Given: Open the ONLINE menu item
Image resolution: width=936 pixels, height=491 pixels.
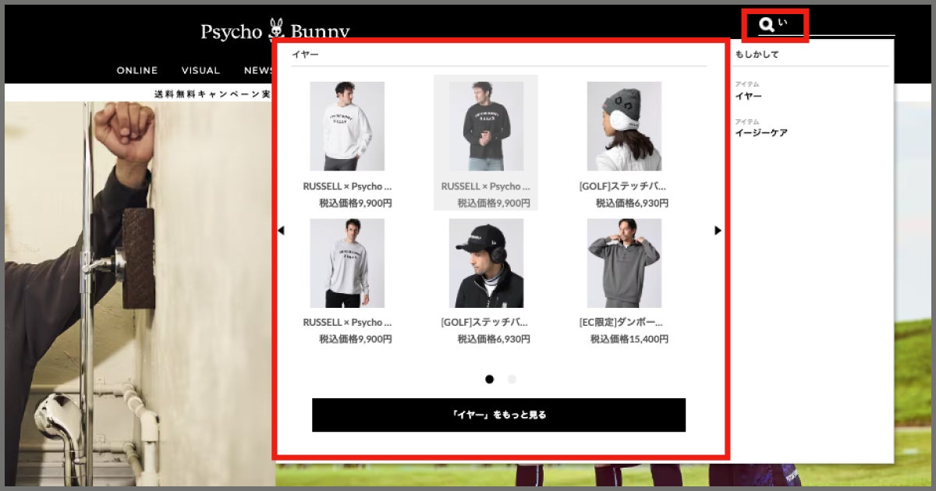Looking at the screenshot, I should coord(137,71).
